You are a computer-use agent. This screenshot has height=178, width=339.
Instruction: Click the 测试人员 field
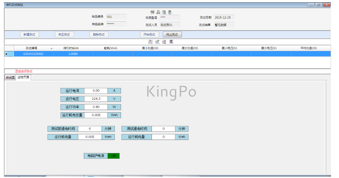coord(170,25)
